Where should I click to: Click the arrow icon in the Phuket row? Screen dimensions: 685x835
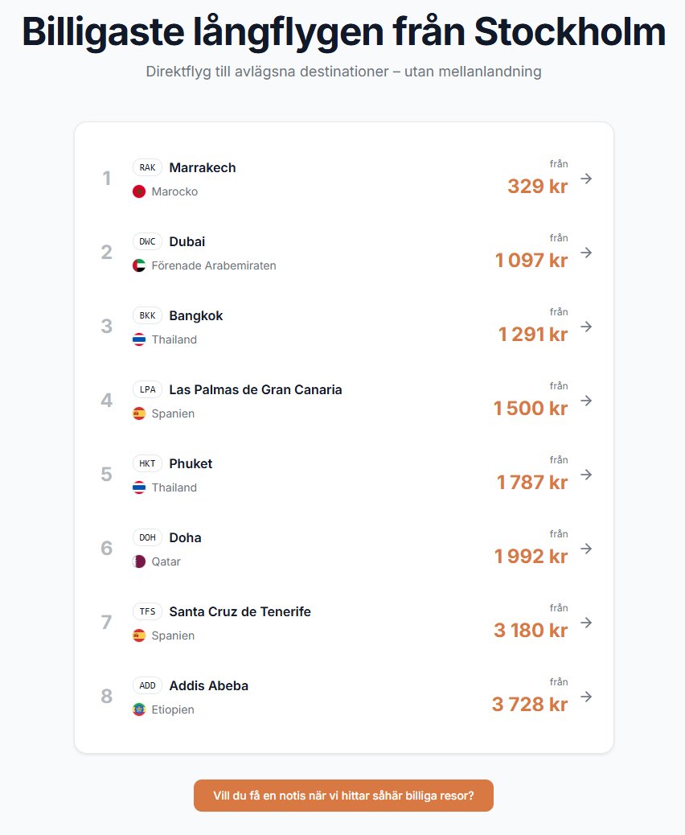(586, 475)
